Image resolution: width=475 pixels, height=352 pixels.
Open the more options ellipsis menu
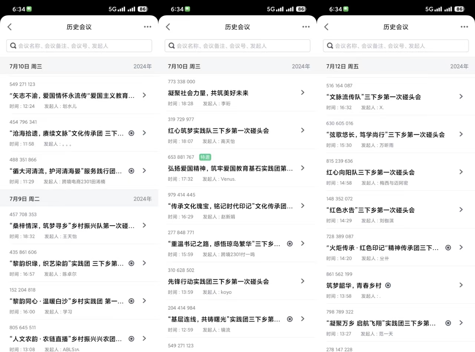[147, 26]
